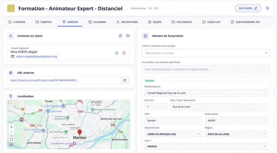Switch to the DOCUMENTS tab
Screen dimensions: 277x153
(182, 22)
